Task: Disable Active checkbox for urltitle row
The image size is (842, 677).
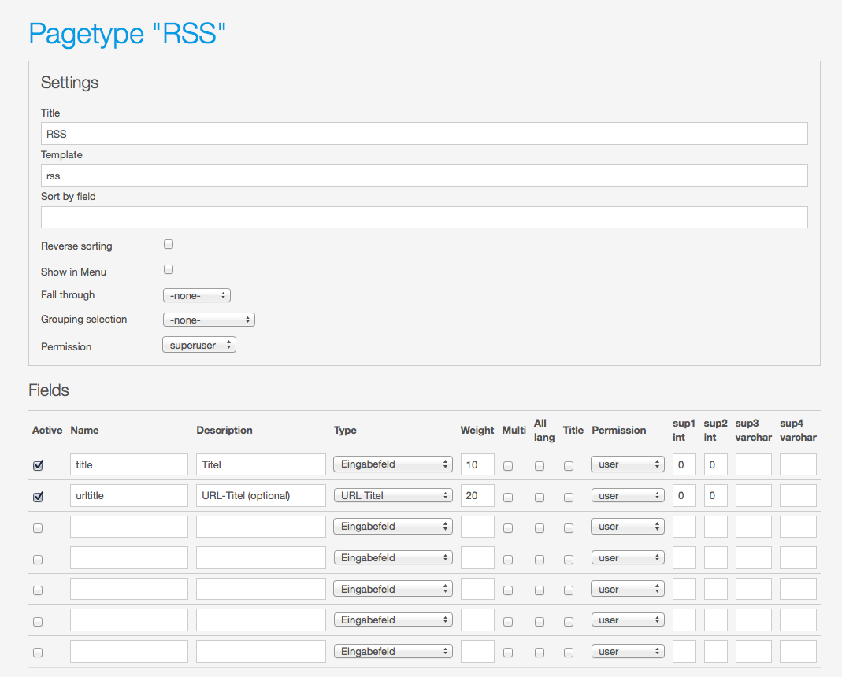Action: [38, 497]
